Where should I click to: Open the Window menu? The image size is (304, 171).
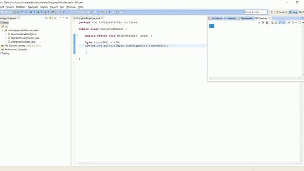coord(71,7)
